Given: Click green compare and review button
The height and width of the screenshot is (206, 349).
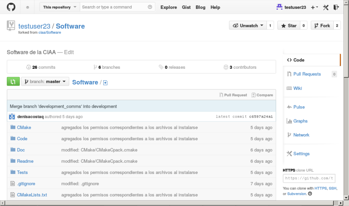Looking at the screenshot, I should pos(13,81).
